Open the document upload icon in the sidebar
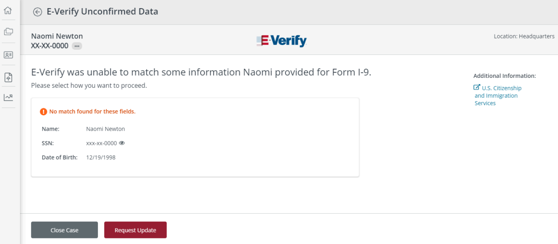This screenshot has height=244, width=558. (8, 77)
